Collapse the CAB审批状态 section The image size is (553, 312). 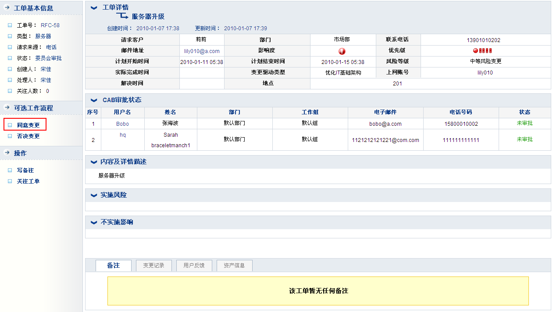coord(93,100)
